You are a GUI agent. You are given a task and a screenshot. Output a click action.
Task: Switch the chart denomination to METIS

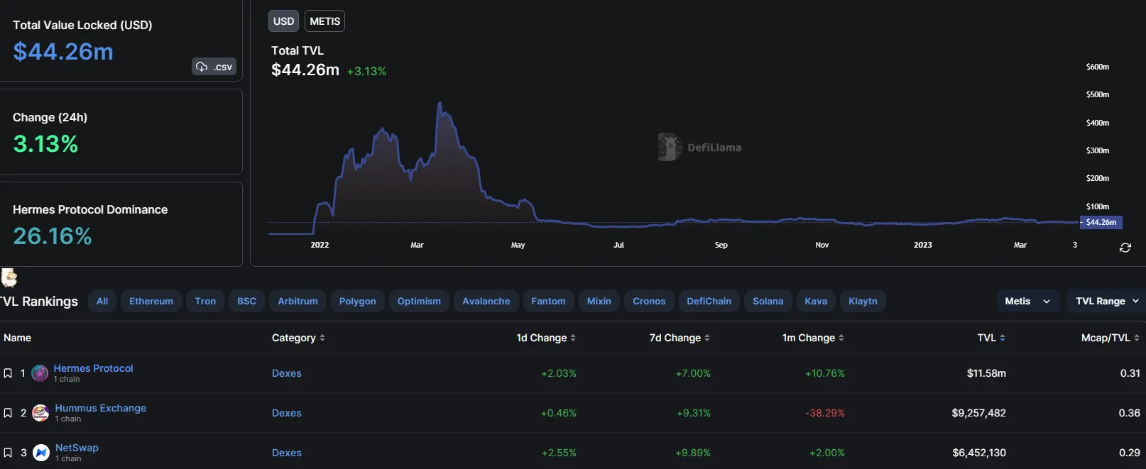pos(324,21)
